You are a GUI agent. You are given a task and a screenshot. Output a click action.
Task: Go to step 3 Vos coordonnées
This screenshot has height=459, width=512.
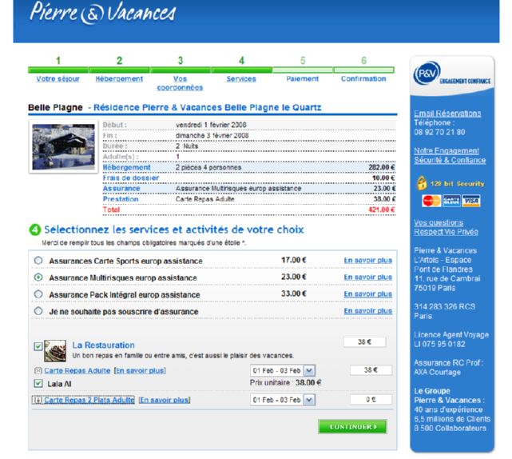(180, 83)
